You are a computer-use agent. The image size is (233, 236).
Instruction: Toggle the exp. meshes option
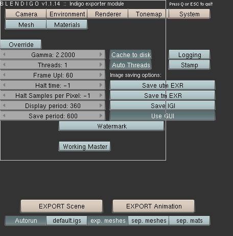tap(108, 221)
